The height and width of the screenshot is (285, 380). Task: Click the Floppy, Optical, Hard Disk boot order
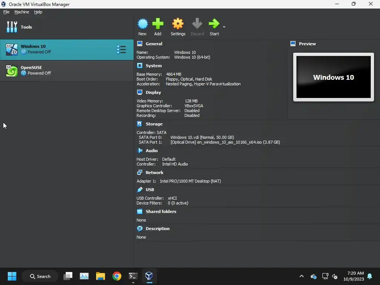tap(189, 79)
